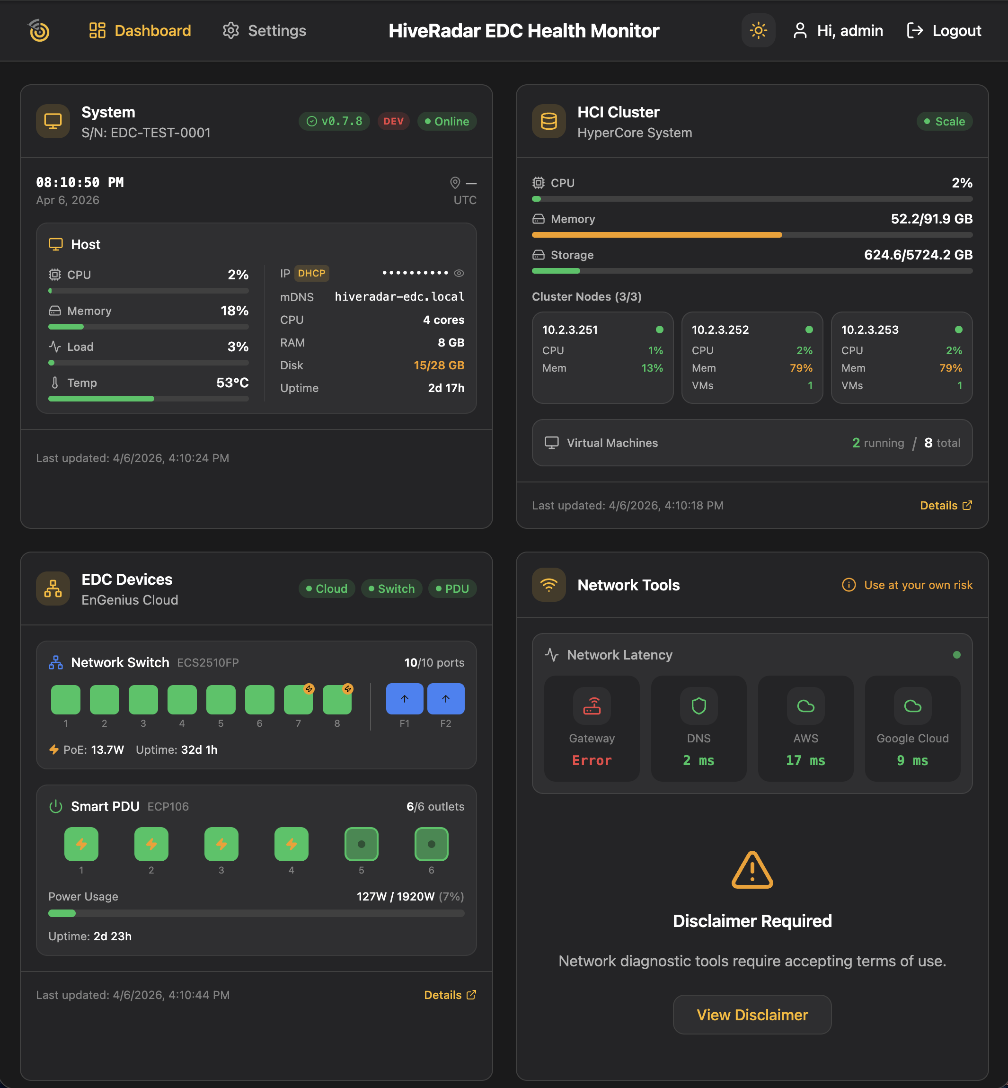Click the HCI Cluster Memory progress bar
Viewport: 1008px width, 1088px height.
752,235
